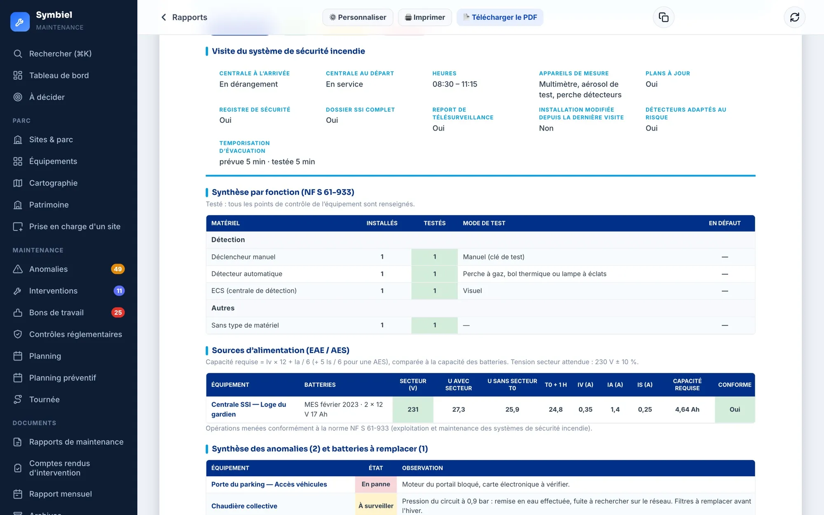Open Planning préventif in the sidebar
The image size is (824, 515).
68,378
